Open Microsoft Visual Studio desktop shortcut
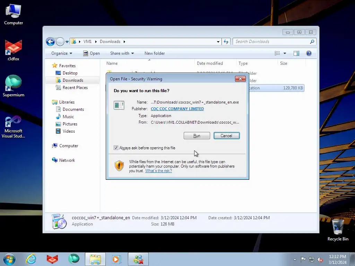355x266 pixels. 14,127
